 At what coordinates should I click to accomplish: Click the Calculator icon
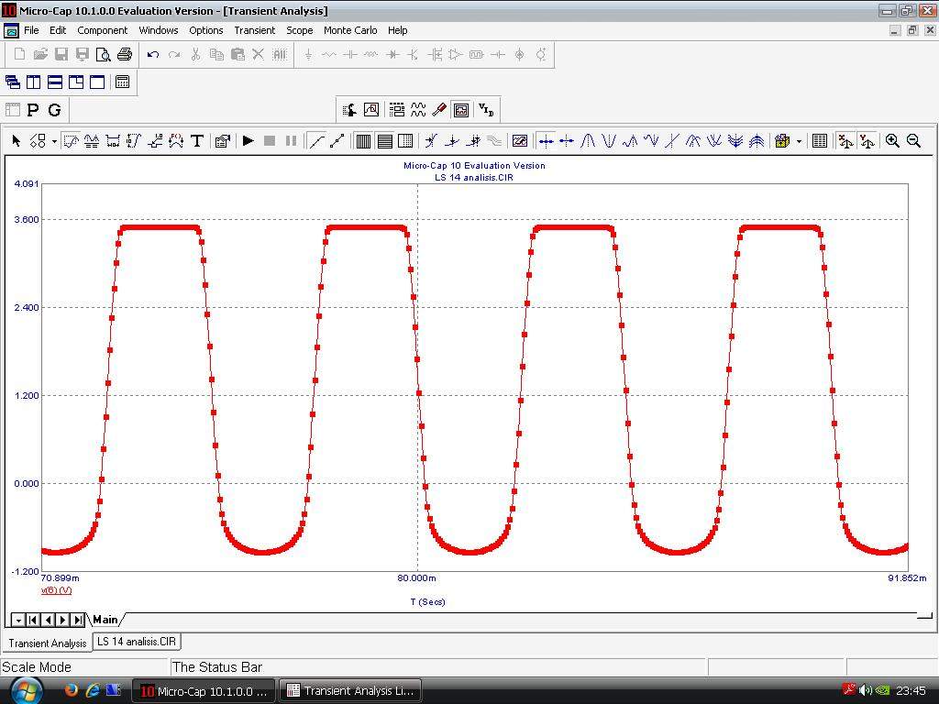[122, 82]
